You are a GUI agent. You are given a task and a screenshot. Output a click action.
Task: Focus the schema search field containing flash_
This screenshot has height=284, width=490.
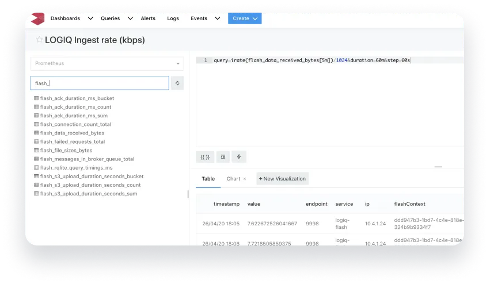click(100, 83)
